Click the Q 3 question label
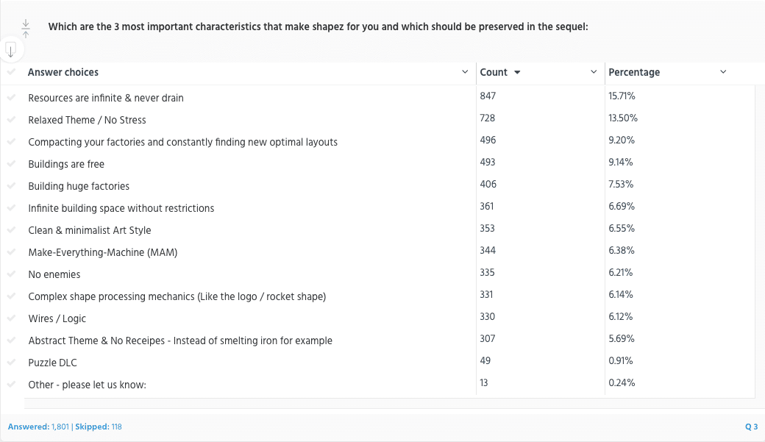This screenshot has height=442, width=765. tap(751, 427)
